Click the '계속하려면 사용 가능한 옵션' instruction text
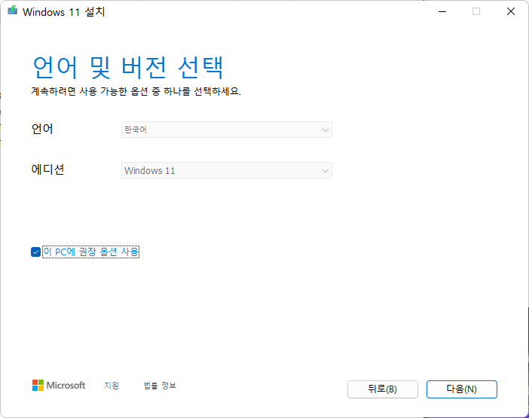This screenshot has width=529, height=418. (136, 91)
